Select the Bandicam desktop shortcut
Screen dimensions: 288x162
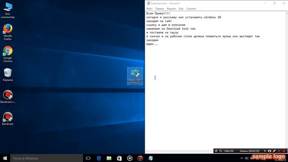(x=8, y=119)
